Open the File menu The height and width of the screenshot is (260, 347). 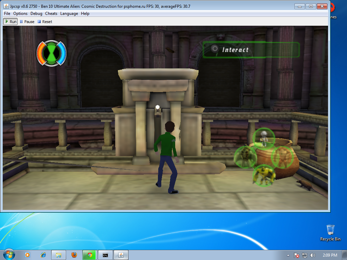pos(7,14)
